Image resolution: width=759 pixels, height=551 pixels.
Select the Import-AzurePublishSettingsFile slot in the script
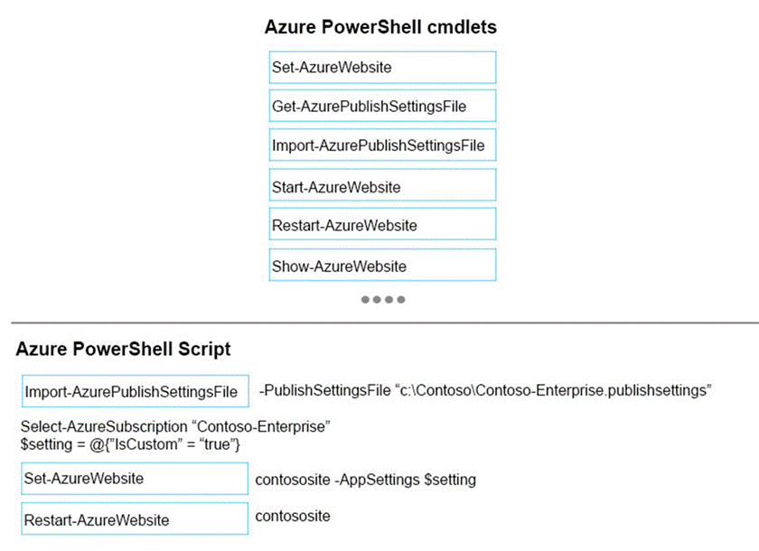point(136,391)
